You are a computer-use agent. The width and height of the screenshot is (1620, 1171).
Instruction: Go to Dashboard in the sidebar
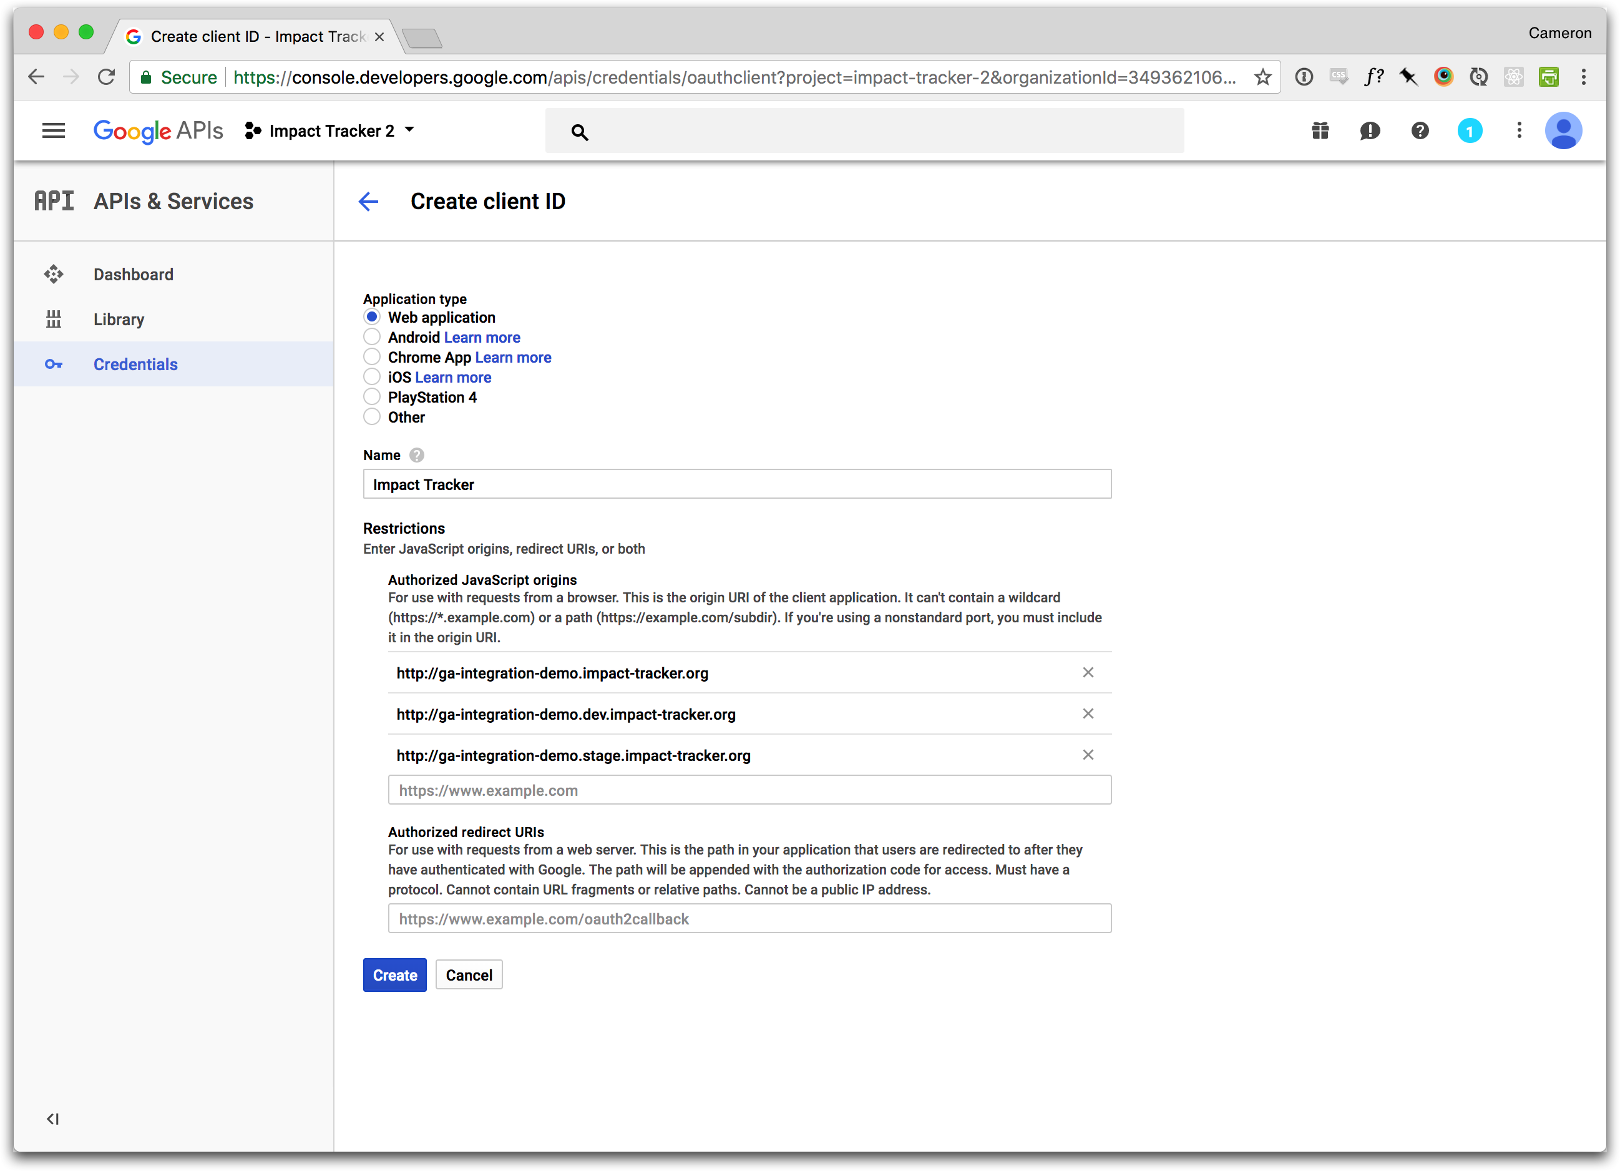(133, 275)
